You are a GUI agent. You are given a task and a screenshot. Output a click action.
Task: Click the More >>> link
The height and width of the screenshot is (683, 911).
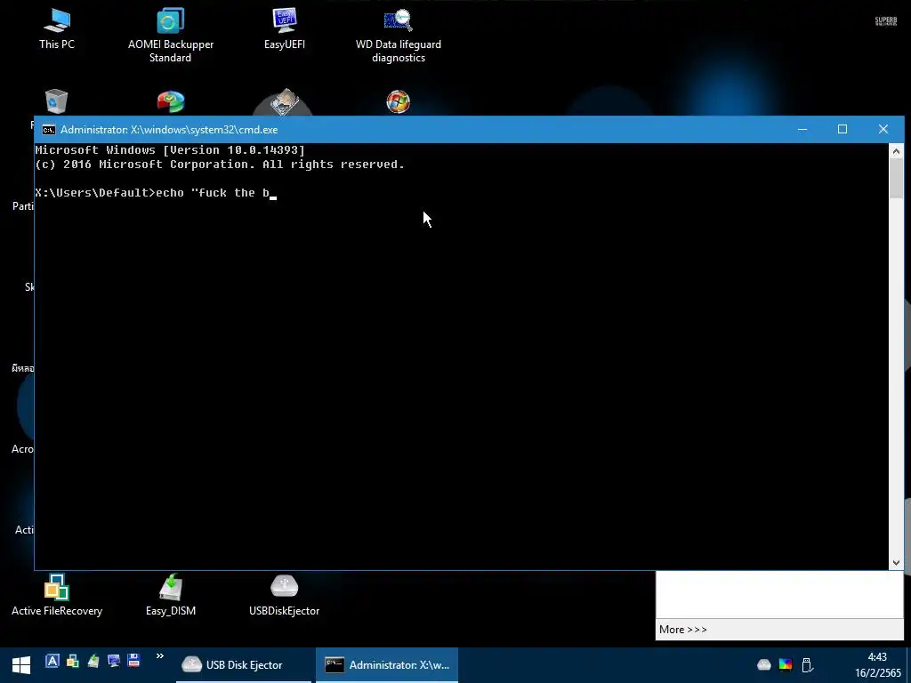click(x=682, y=630)
